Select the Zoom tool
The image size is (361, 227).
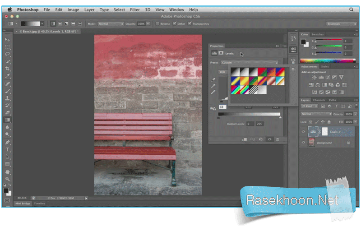pos(7,179)
